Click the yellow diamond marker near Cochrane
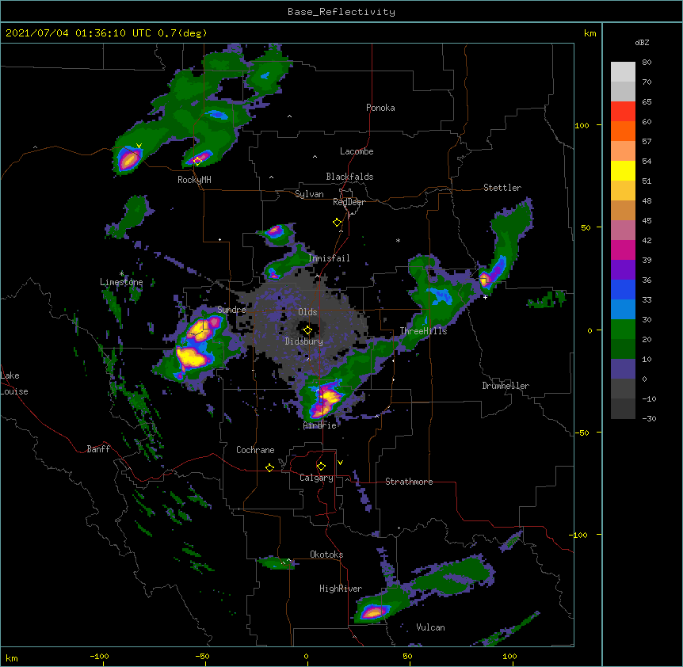The width and height of the screenshot is (683, 667). 269,467
